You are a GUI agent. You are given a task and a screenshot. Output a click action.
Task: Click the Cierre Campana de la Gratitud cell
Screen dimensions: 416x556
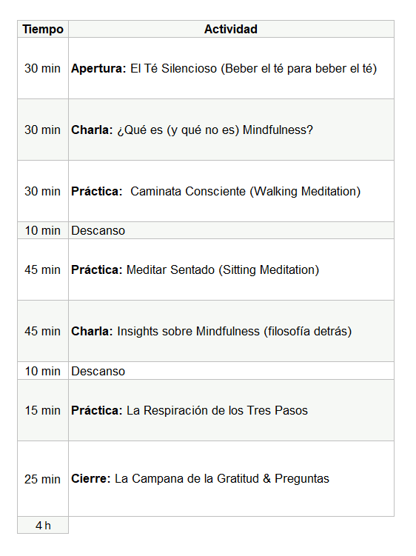(231, 479)
